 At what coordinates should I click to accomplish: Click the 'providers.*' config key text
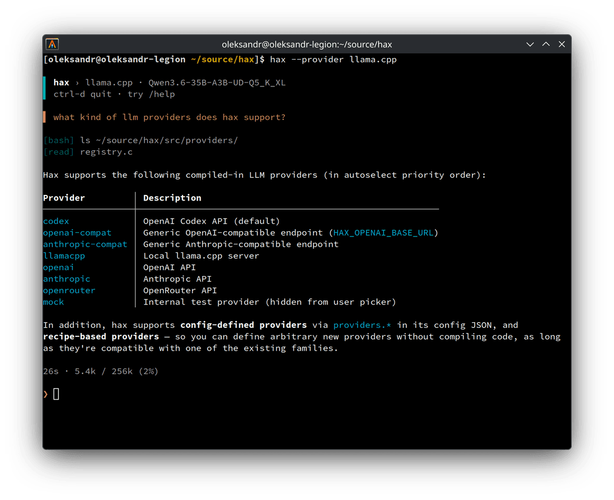(x=362, y=325)
